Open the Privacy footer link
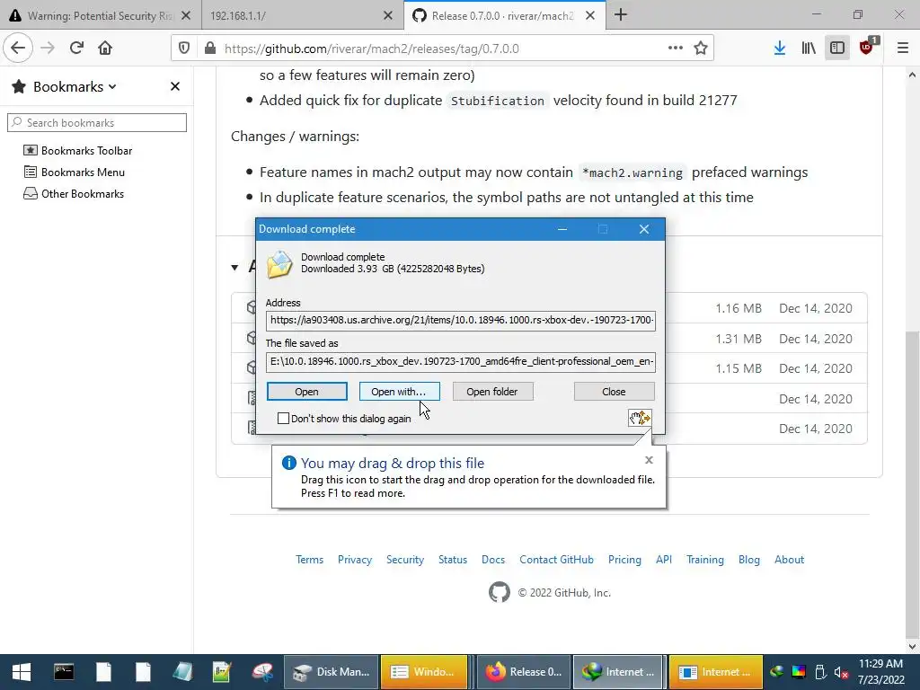This screenshot has width=920, height=690. point(355,560)
